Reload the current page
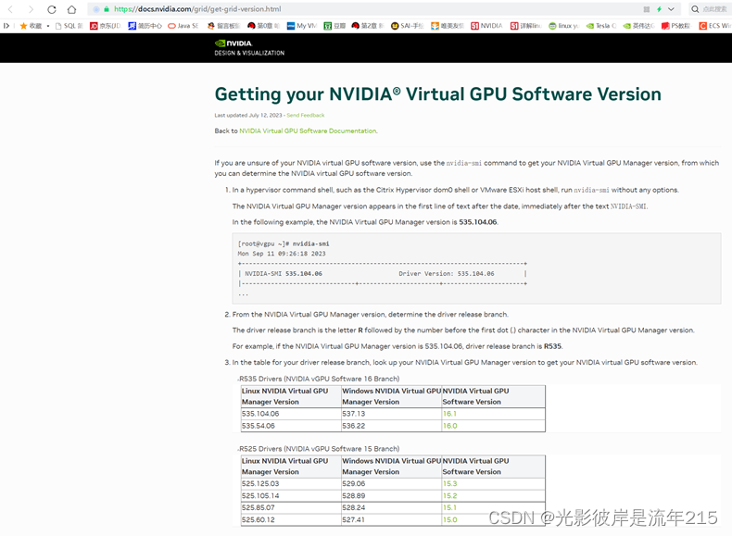The width and height of the screenshot is (732, 536). click(51, 9)
